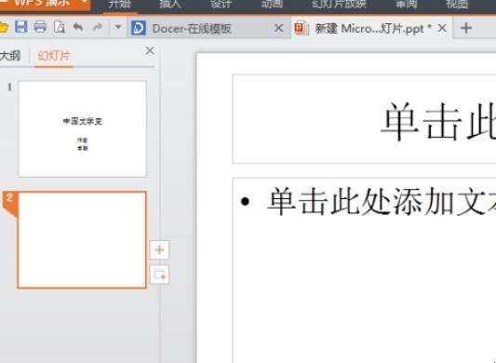
Task: Open the 视图 ribbon tab
Action: 457,4
